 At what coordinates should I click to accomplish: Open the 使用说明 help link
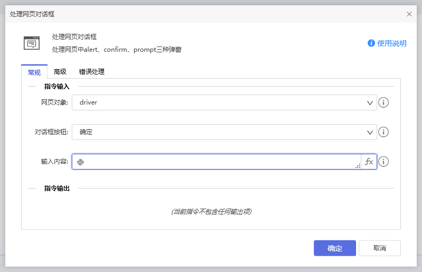point(391,43)
